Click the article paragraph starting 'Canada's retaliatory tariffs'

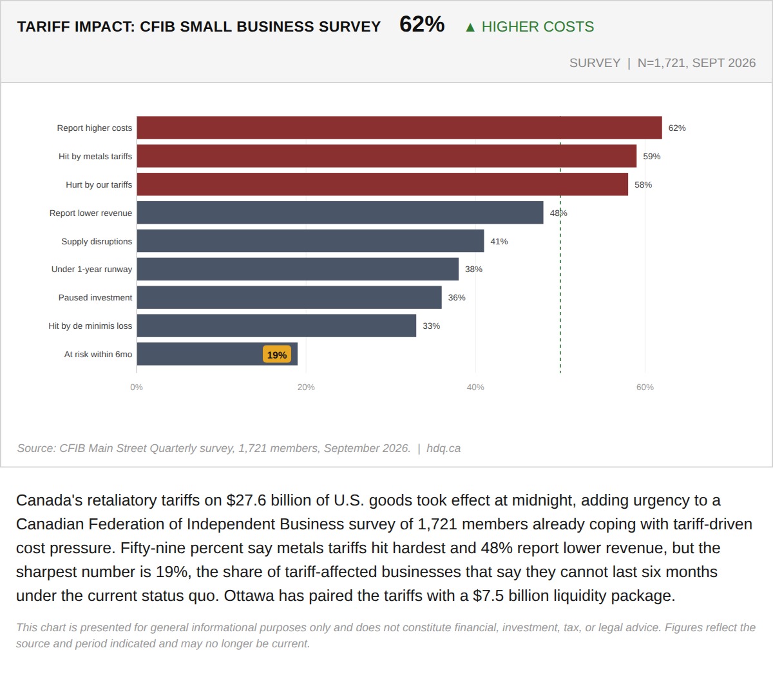[x=385, y=548]
